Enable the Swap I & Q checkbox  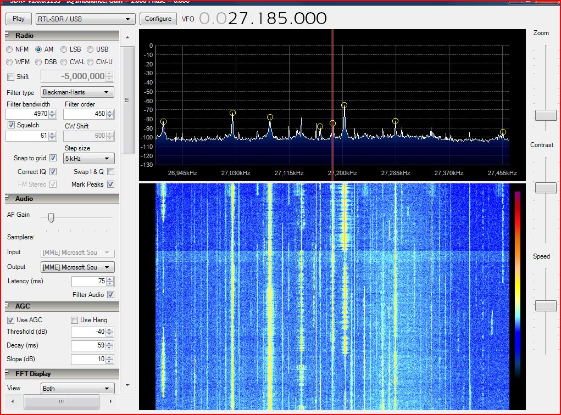coord(110,172)
